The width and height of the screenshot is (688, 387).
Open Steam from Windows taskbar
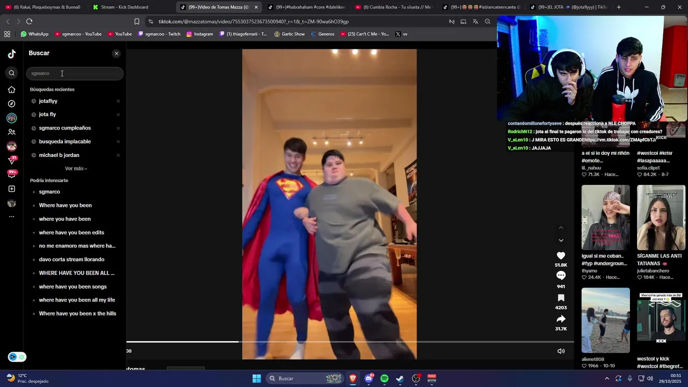pos(400,378)
